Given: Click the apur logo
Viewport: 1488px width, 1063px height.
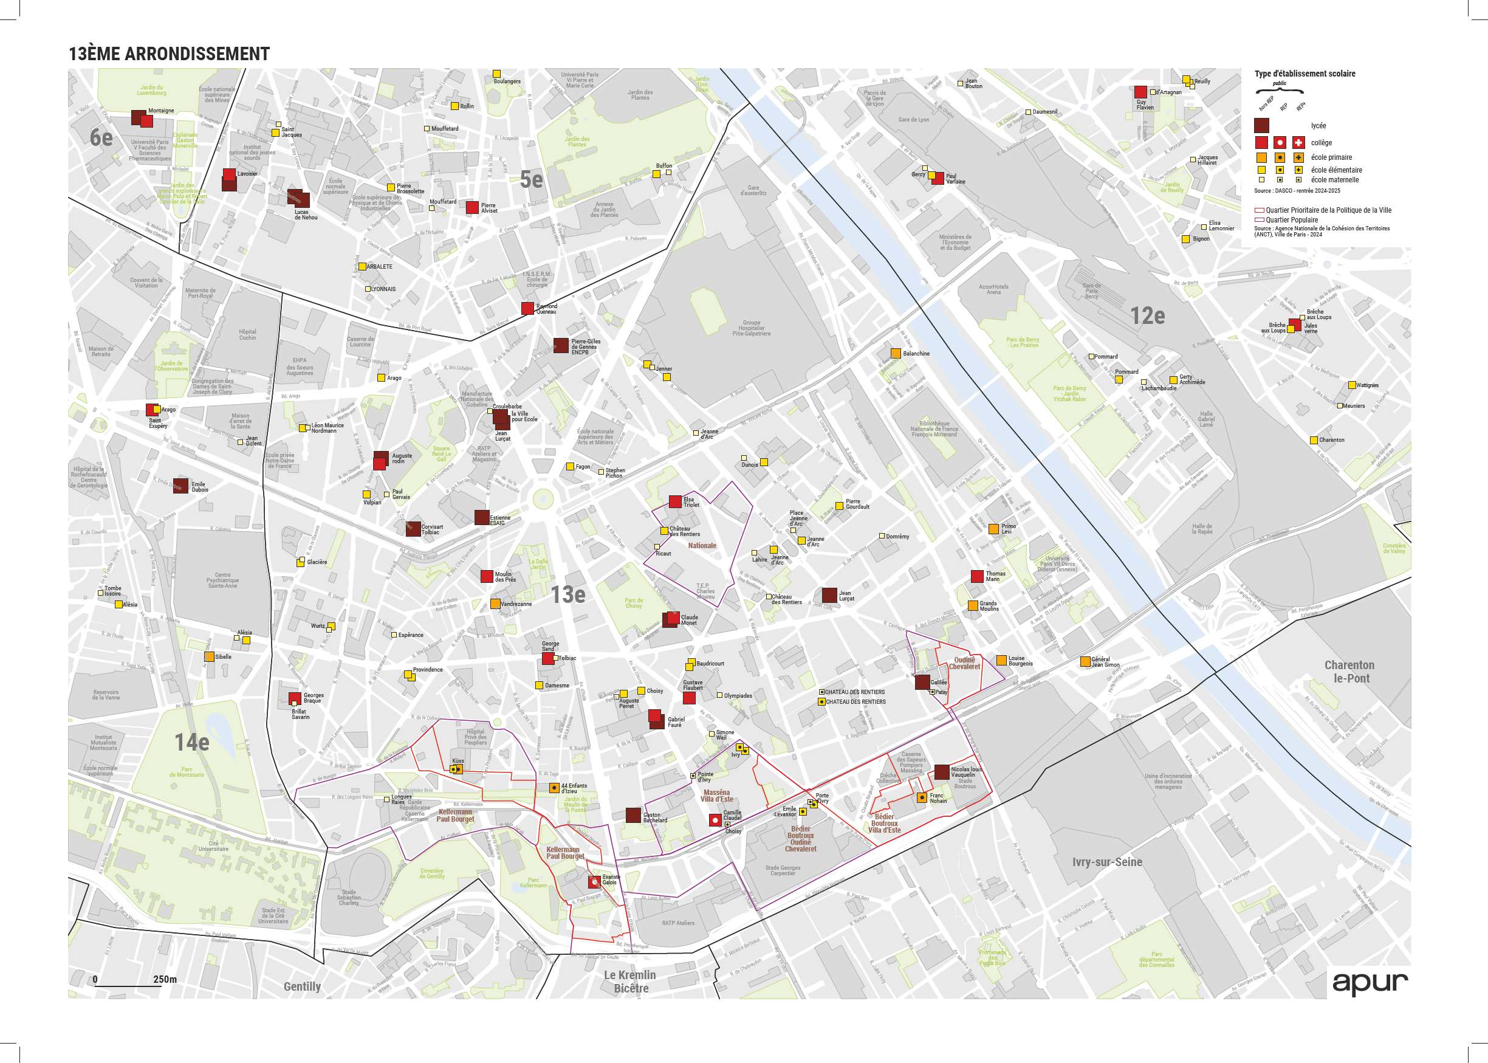Looking at the screenshot, I should pos(1370,983).
